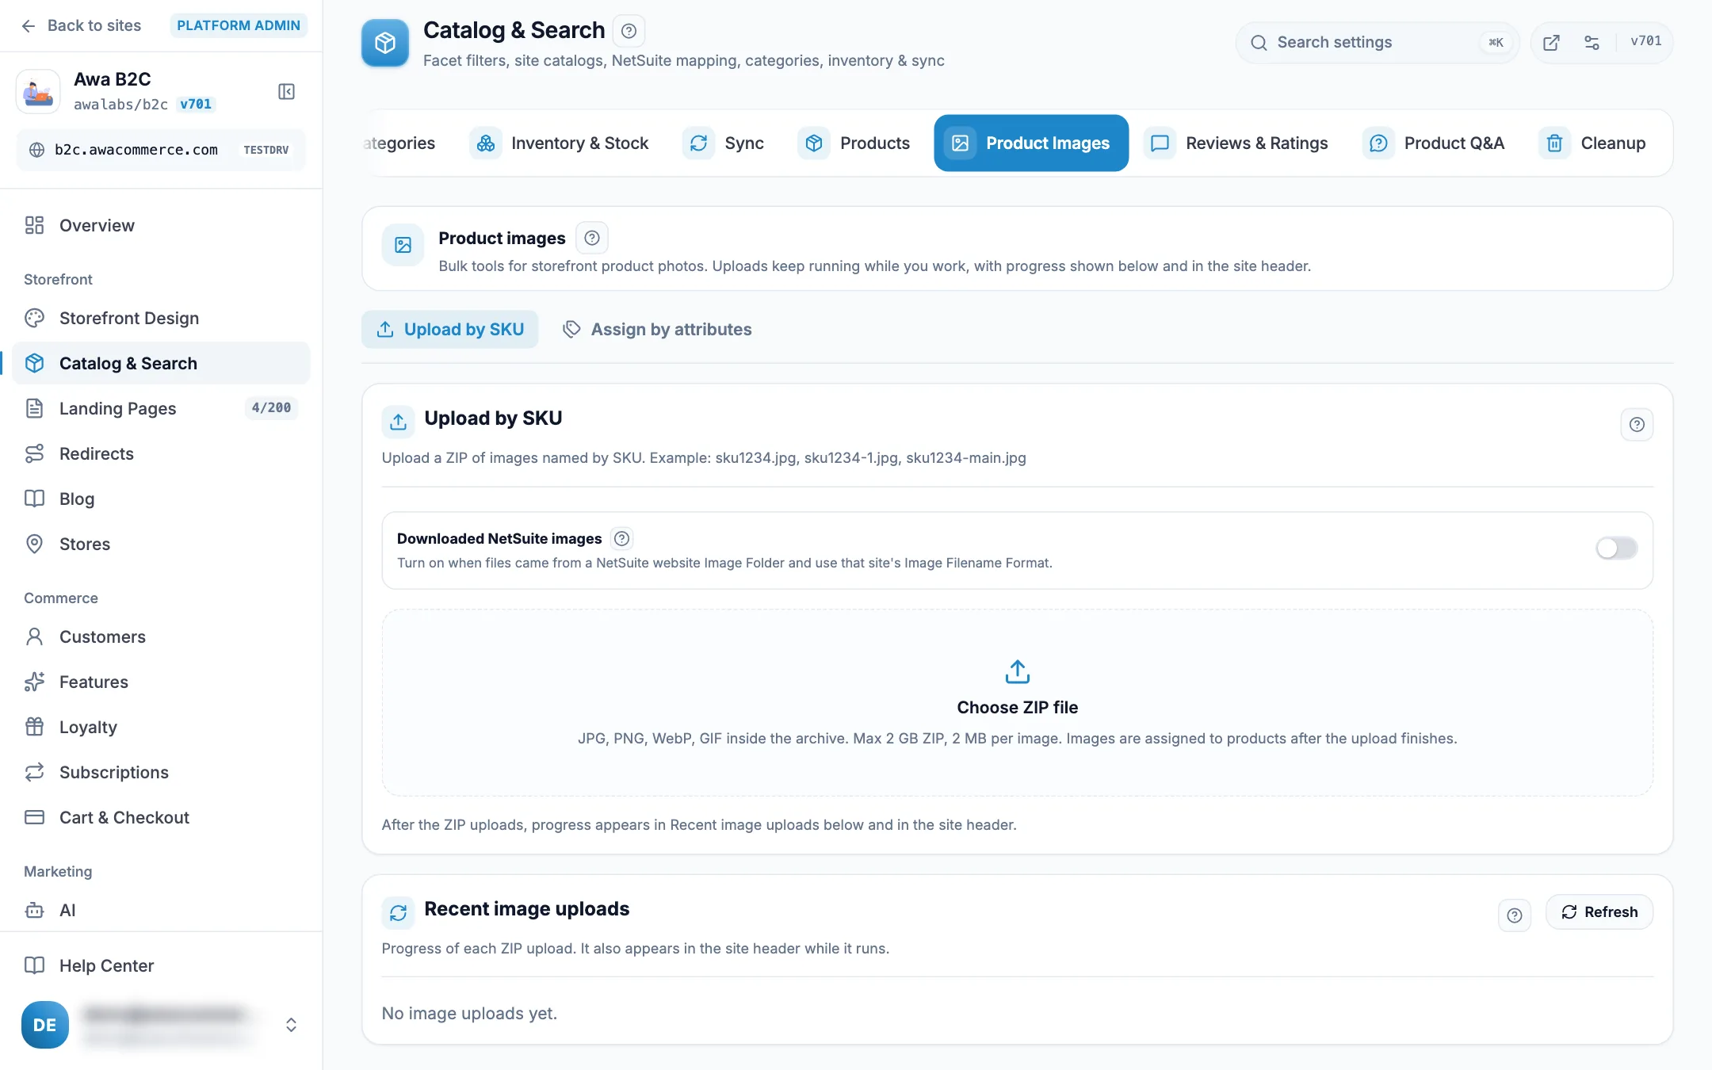Click the v701 badge under Awa B2C
Image resolution: width=1712 pixels, height=1070 pixels.
(196, 105)
